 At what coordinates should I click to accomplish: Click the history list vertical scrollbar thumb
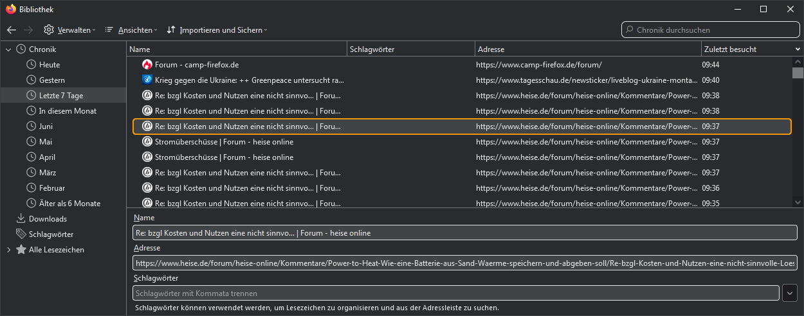click(798, 72)
